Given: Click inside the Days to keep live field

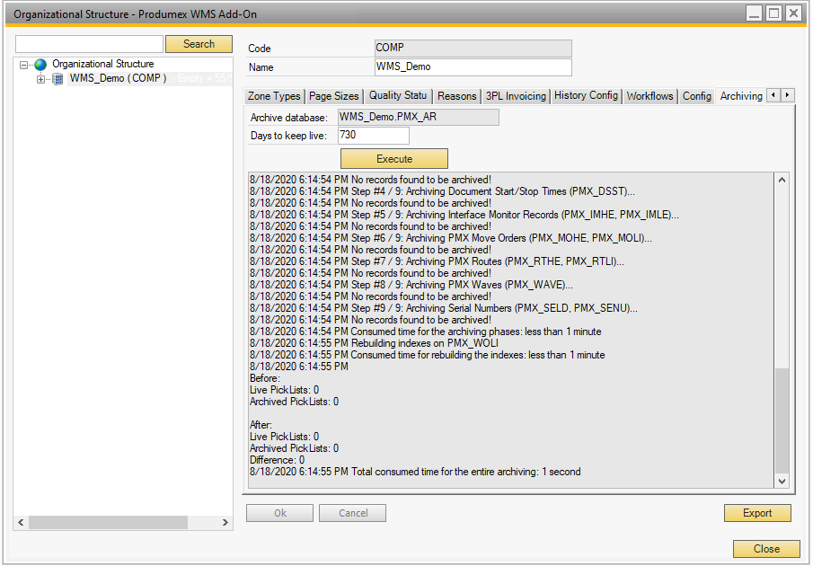Looking at the screenshot, I should 373,135.
